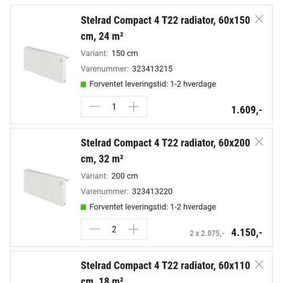Viewport: 283px width, 283px height.
Task: Open Stelrad Compact 4 T22 60x150 product title
Action: click(165, 28)
